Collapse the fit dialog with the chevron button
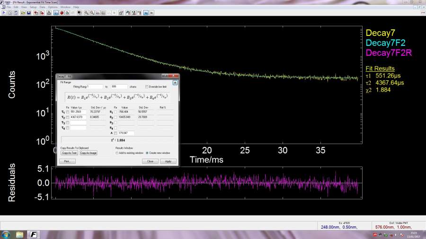Screen dimensions: 426x239 pyautogui.click(x=175, y=82)
